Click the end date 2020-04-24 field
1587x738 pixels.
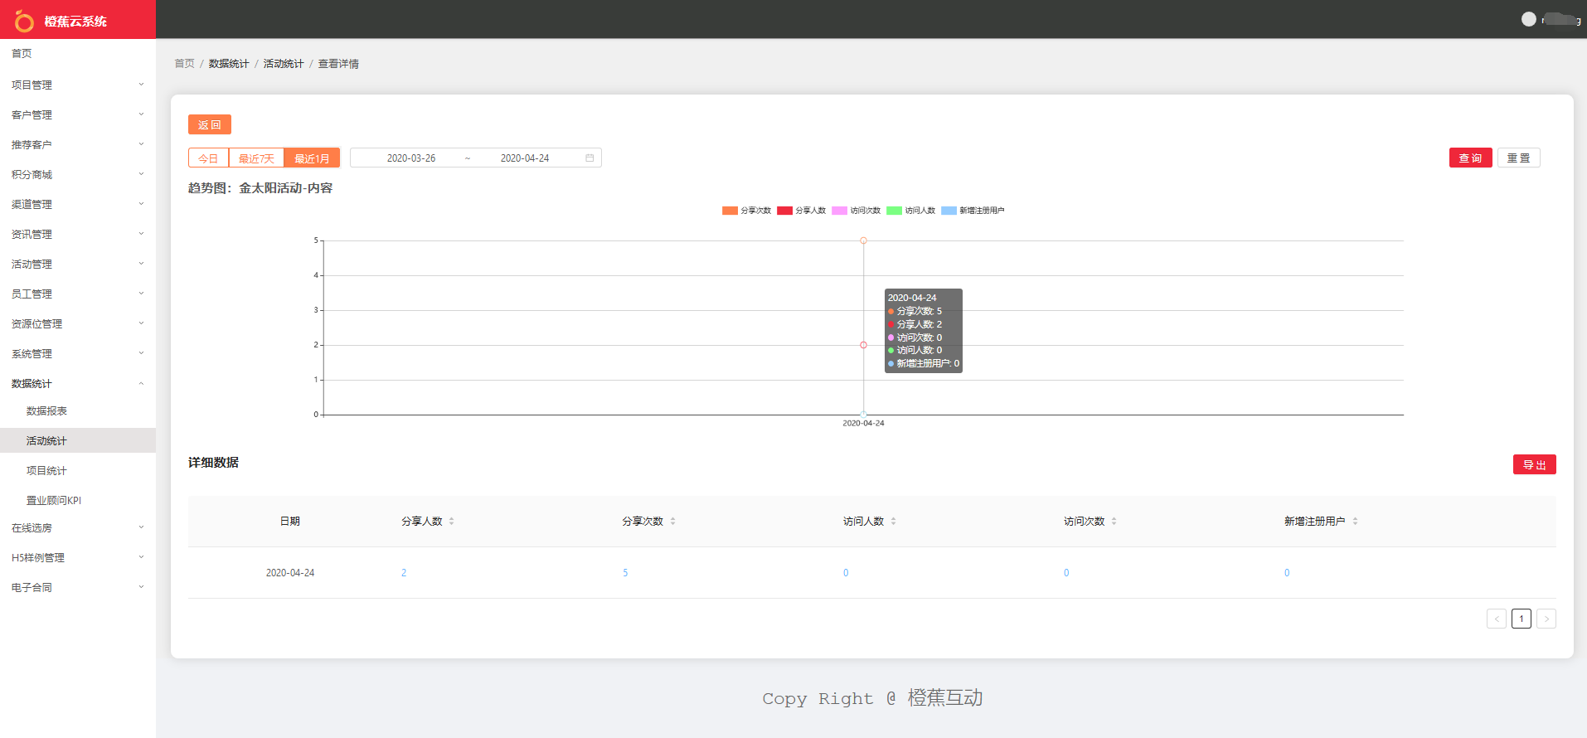click(525, 158)
